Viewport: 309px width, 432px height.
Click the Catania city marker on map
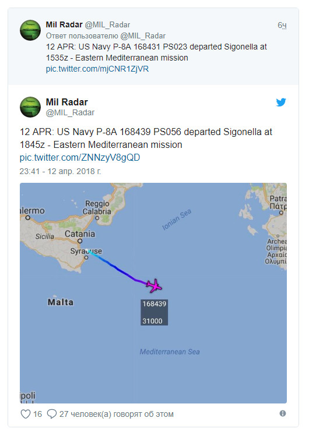pyautogui.click(x=80, y=241)
